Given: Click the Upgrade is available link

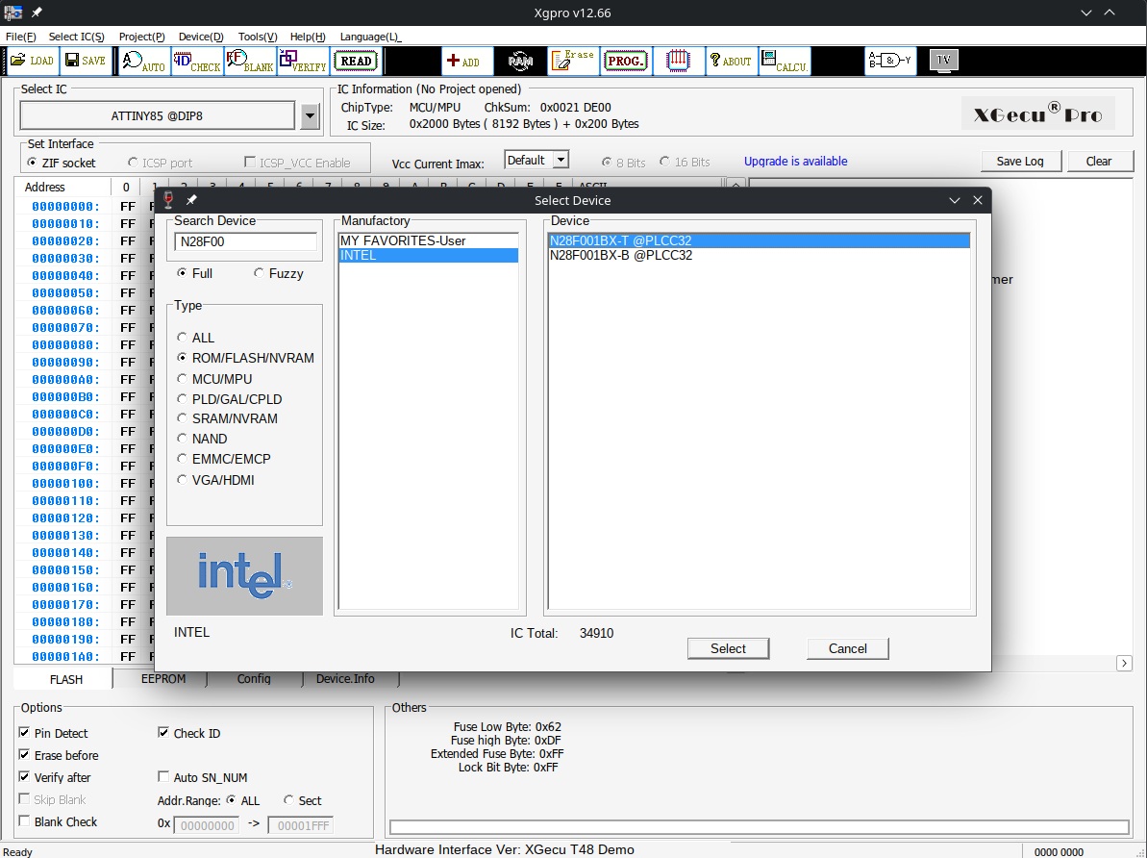Looking at the screenshot, I should pyautogui.click(x=796, y=161).
